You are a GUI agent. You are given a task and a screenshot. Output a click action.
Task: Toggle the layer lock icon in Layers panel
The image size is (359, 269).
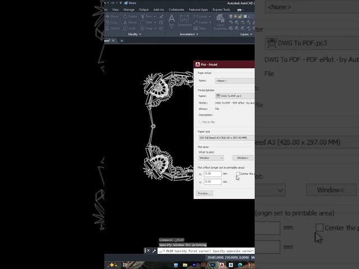(x=240, y=16)
